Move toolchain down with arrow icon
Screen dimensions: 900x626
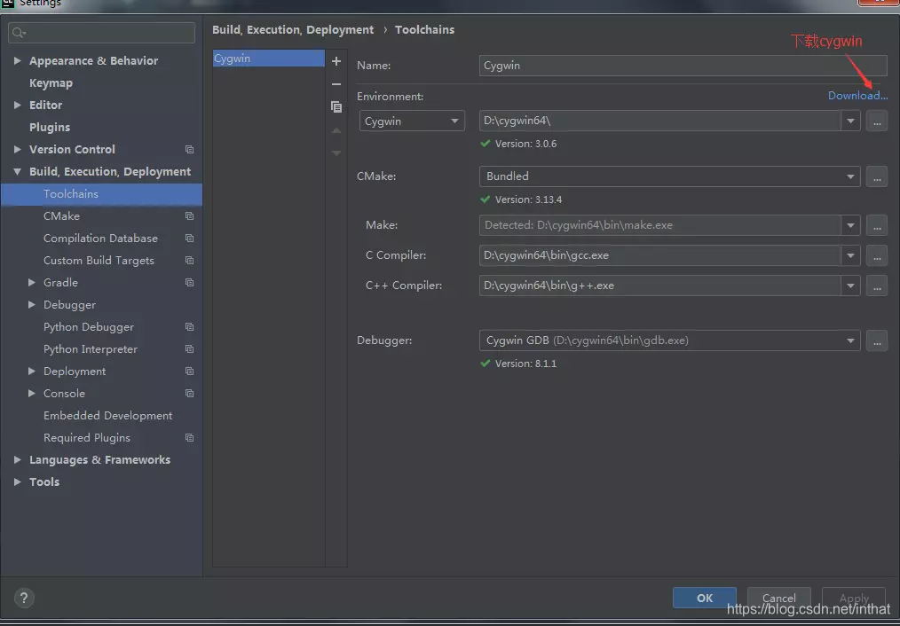tap(336, 153)
